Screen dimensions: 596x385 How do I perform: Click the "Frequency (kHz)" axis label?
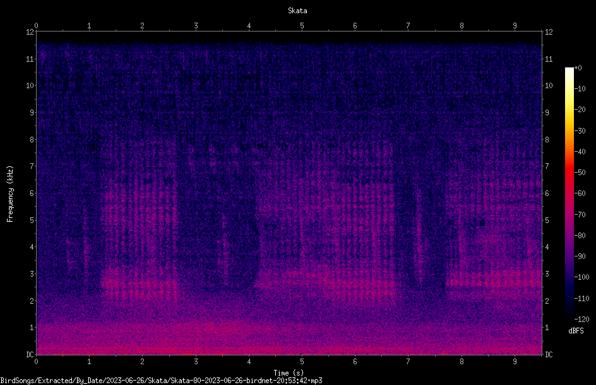point(10,193)
